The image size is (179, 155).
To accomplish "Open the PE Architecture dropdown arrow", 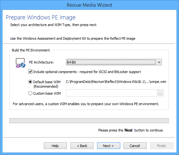I will 159,62.
